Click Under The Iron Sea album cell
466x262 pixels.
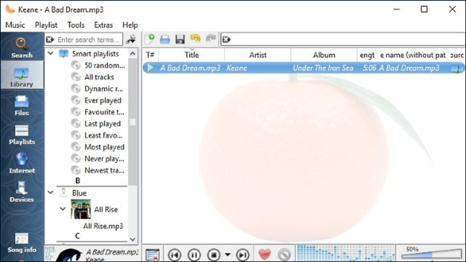click(323, 68)
